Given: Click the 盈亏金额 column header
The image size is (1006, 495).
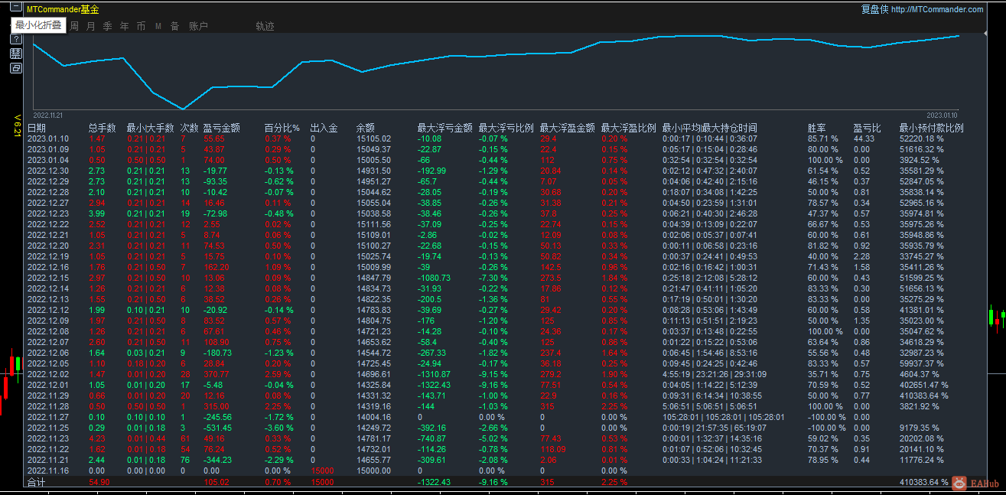Looking at the screenshot, I should pyautogui.click(x=222, y=128).
